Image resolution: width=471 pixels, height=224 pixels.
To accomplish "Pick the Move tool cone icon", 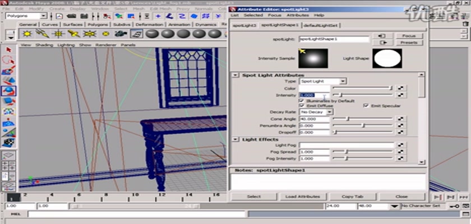I will [x=9, y=81].
